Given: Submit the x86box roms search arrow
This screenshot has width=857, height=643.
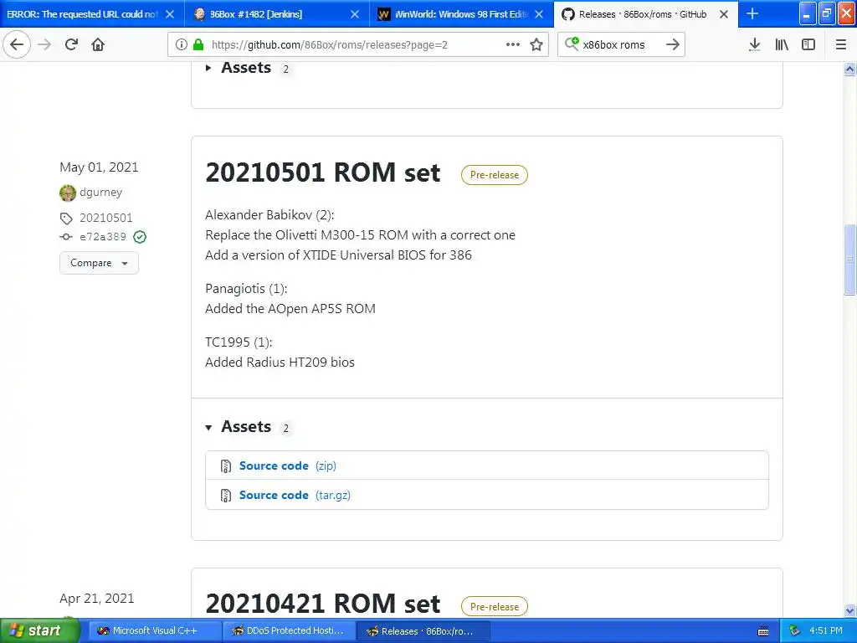Looking at the screenshot, I should 673,44.
